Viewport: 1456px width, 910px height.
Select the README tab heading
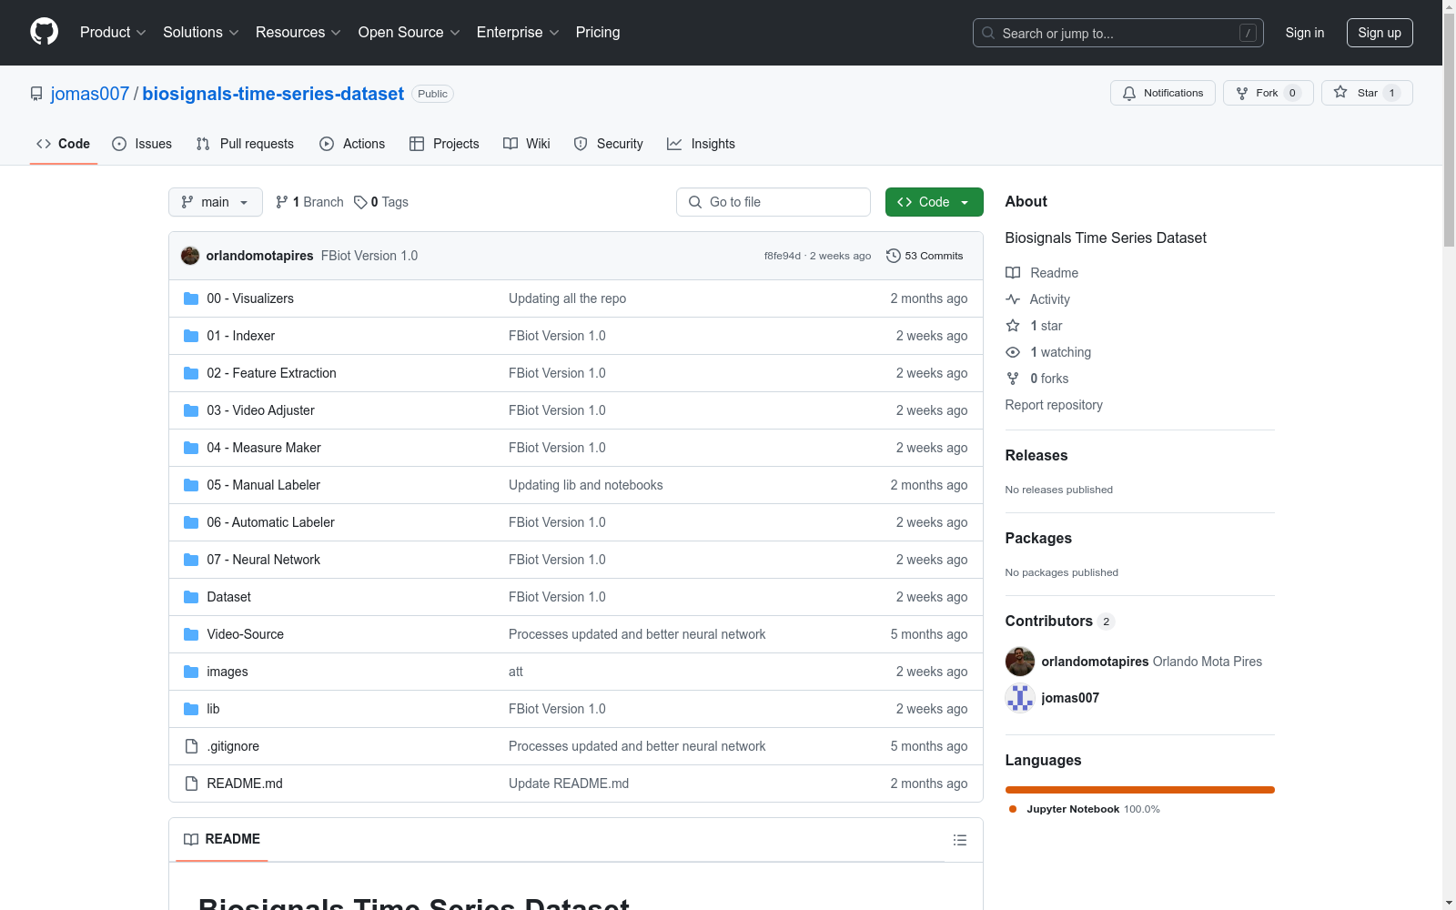click(x=222, y=839)
